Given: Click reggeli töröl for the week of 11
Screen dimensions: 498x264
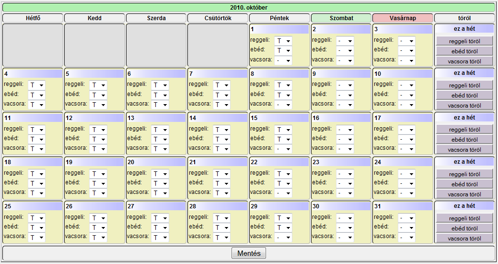Looking at the screenshot, I should 464,130.
